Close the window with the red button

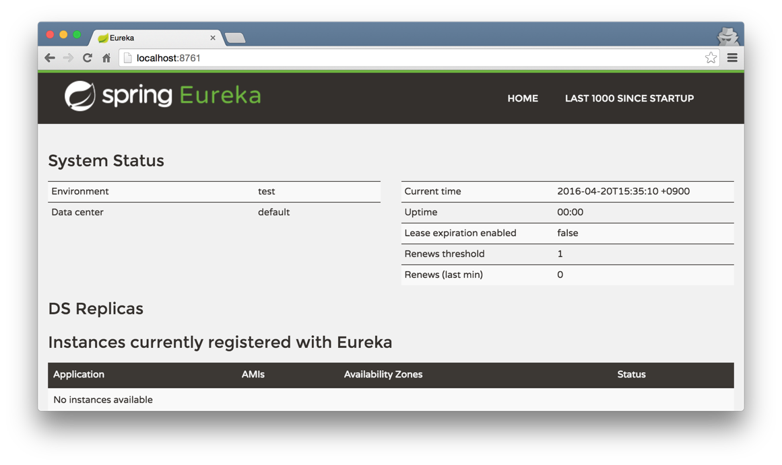point(50,34)
